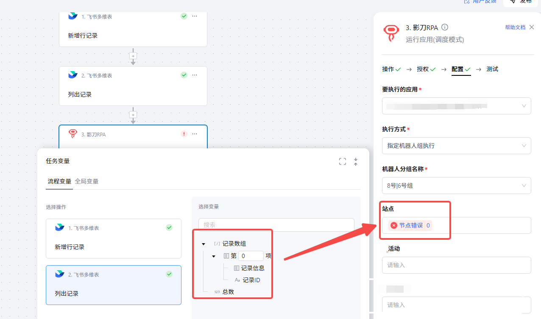Image resolution: width=541 pixels, height=319 pixels.
Task: Open the 帮助文档 link
Action: [x=515, y=27]
